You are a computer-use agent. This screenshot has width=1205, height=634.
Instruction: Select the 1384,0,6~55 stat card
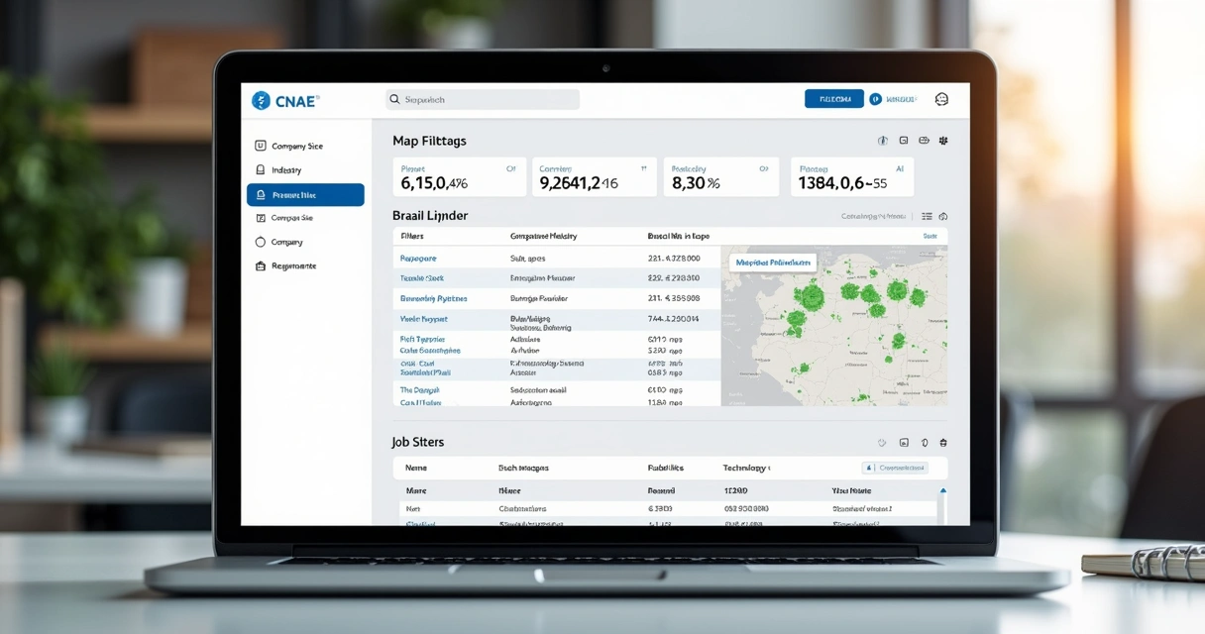tap(852, 177)
